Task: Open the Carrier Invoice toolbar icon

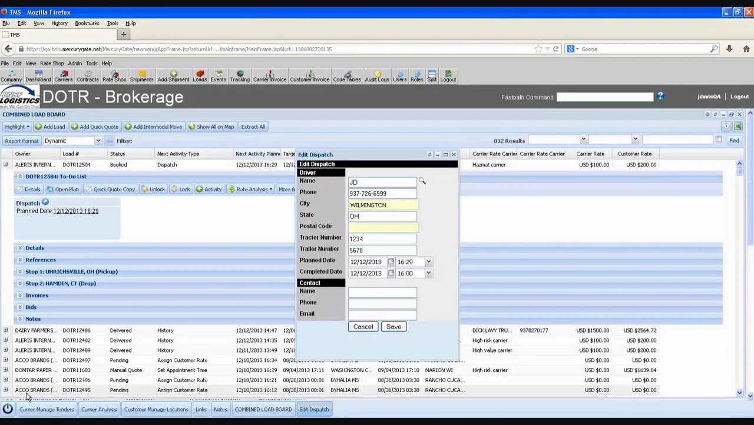Action: (x=270, y=76)
